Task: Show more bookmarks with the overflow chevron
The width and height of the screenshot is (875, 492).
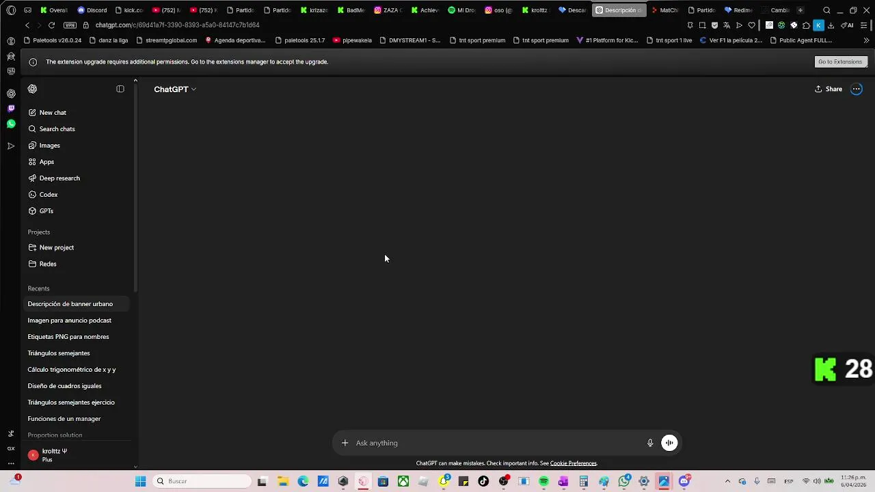Action: [x=866, y=40]
